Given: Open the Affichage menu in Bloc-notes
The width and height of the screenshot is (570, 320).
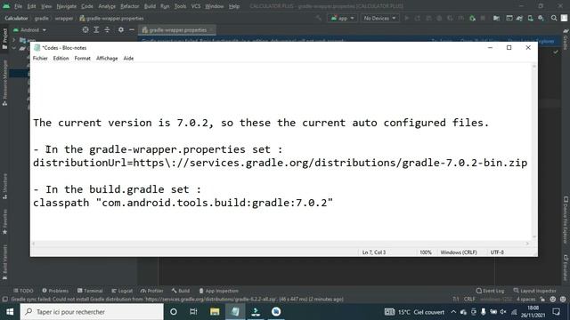Looking at the screenshot, I should [107, 58].
